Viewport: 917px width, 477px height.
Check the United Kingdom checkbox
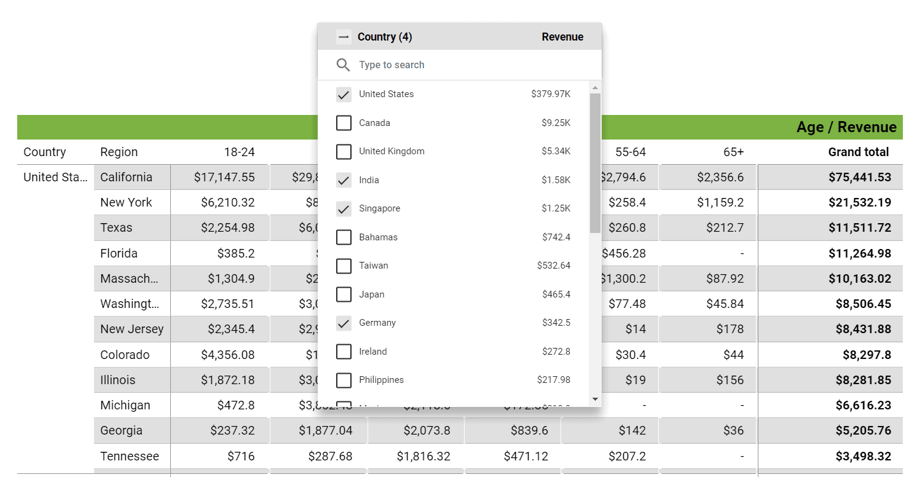click(x=344, y=151)
